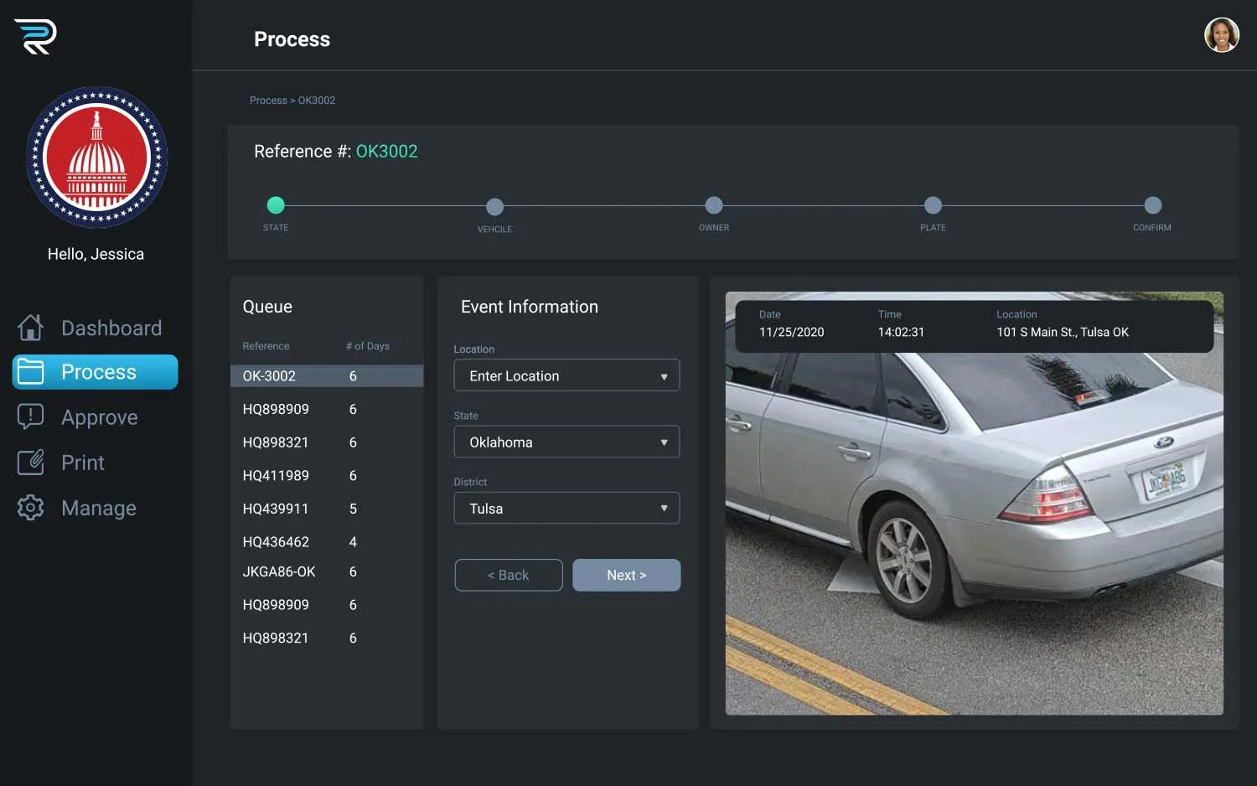Click the Approve alert-bubble icon
This screenshot has height=786, width=1257.
tap(31, 416)
